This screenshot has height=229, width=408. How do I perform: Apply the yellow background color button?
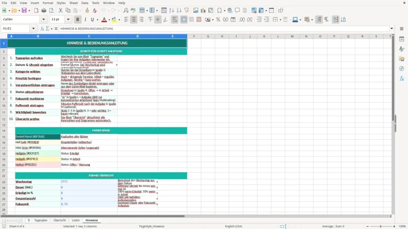click(x=114, y=19)
